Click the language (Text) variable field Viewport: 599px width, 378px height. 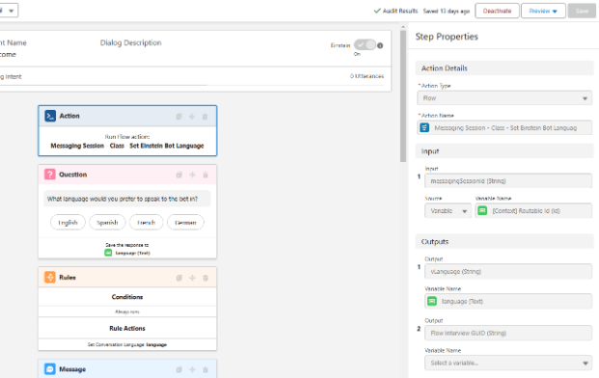click(x=508, y=301)
